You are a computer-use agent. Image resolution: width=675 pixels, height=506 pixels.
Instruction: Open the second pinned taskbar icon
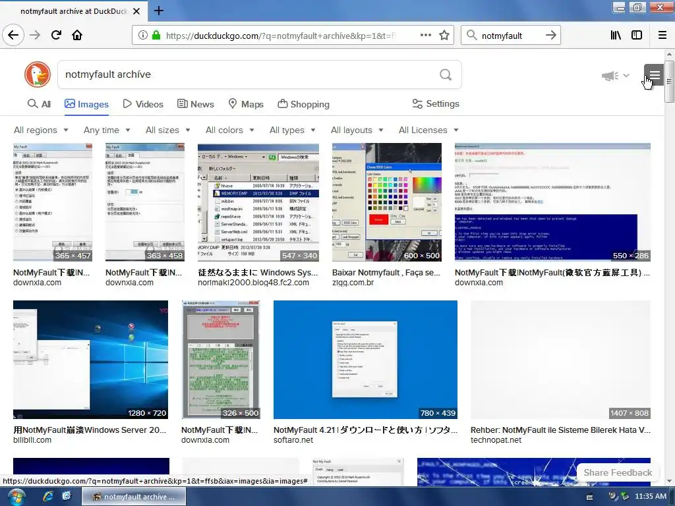67,496
